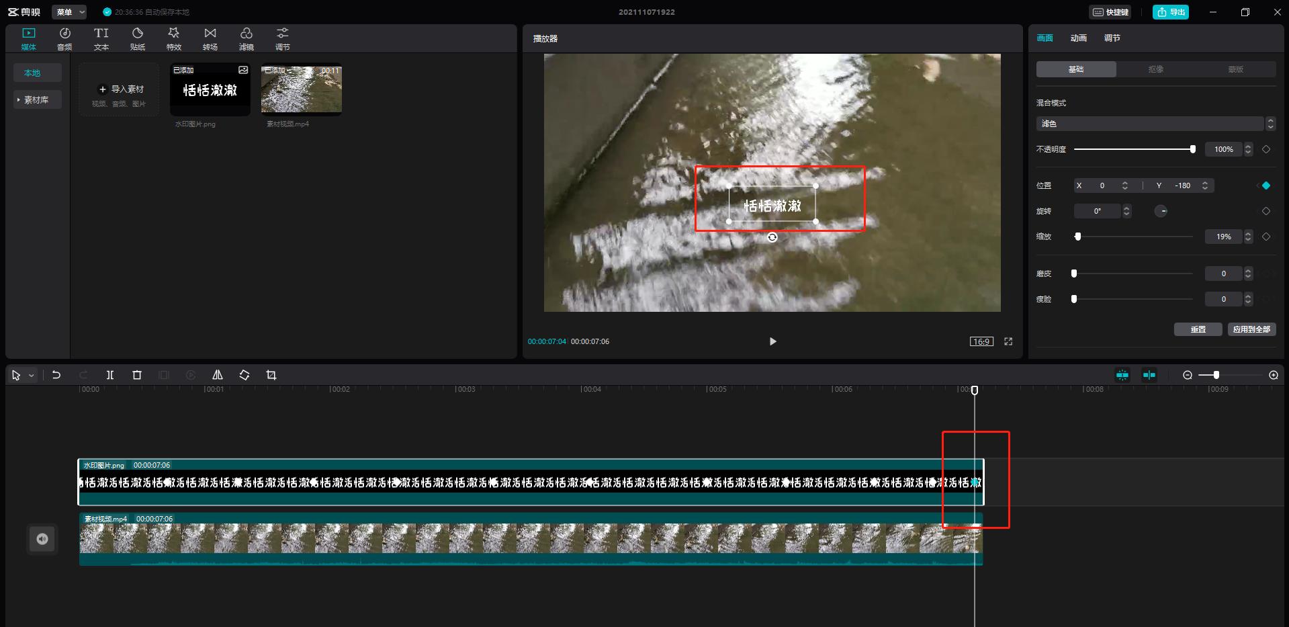Zoom out the timeline
This screenshot has height=627, width=1289.
[1188, 375]
